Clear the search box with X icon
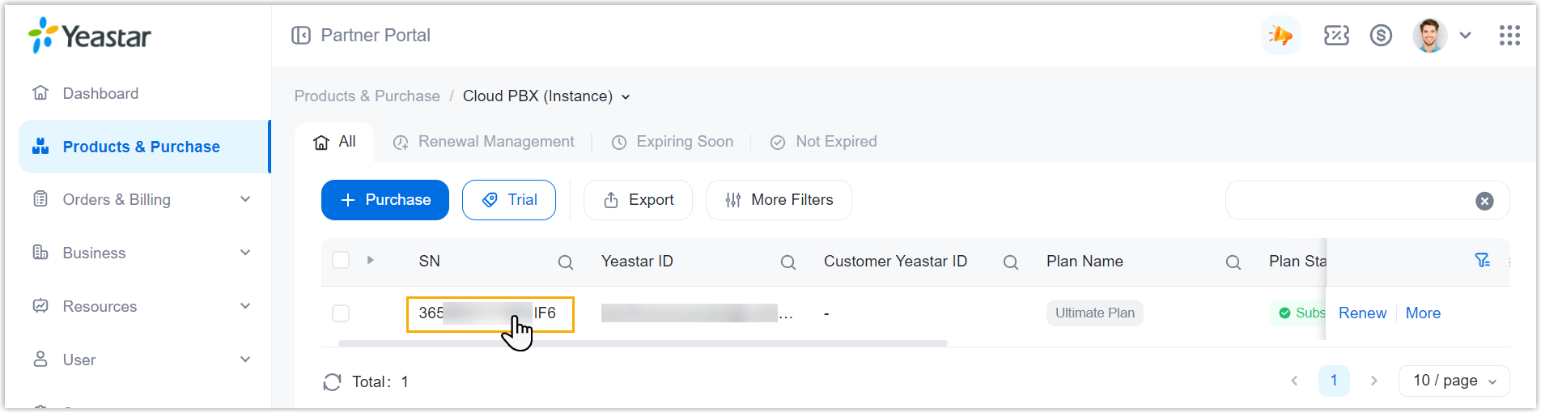The height and width of the screenshot is (413, 1541). (1484, 202)
